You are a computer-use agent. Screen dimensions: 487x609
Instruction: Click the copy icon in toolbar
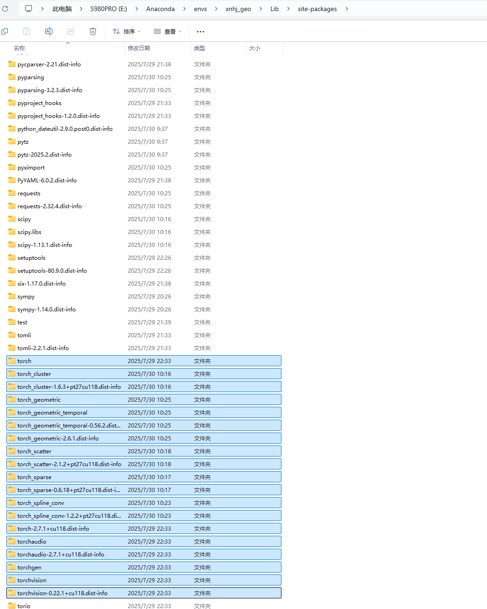click(x=5, y=31)
